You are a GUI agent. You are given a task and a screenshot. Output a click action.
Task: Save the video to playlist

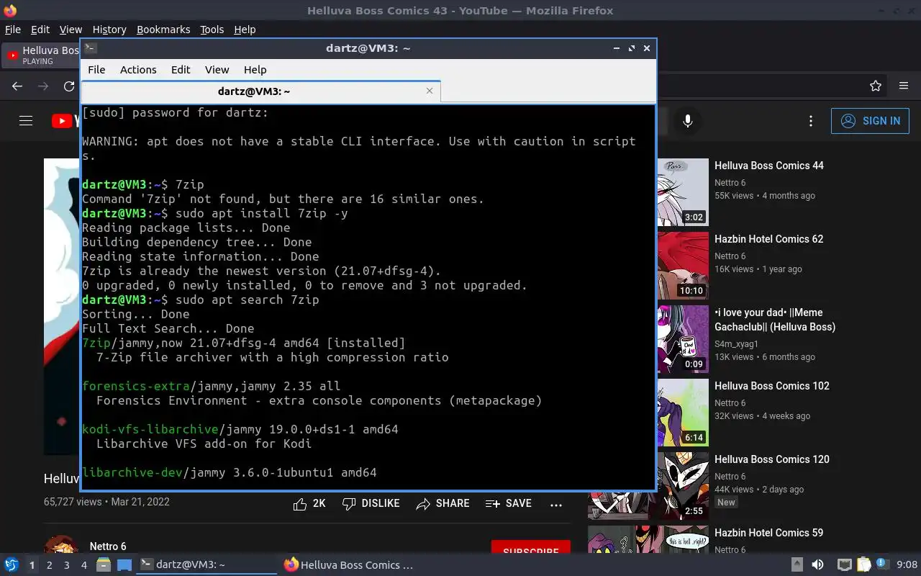point(509,504)
